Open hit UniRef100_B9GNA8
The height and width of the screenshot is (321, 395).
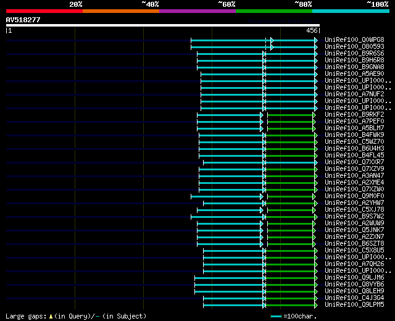[x=354, y=67]
